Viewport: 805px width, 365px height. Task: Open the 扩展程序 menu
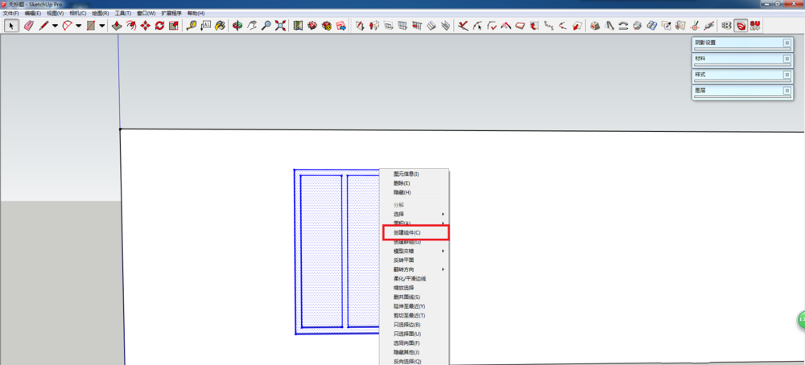tap(171, 13)
